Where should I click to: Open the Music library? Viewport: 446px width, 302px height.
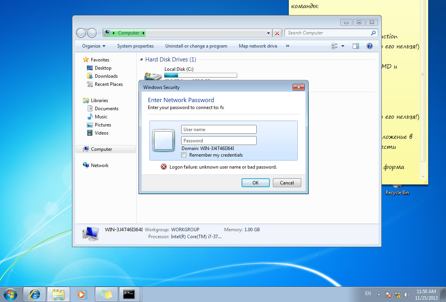pos(101,116)
